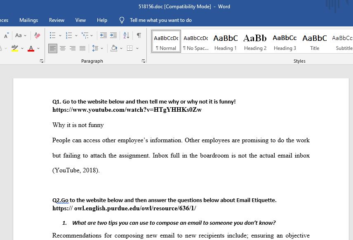
Task: Open the Review tab
Action: pyautogui.click(x=57, y=20)
